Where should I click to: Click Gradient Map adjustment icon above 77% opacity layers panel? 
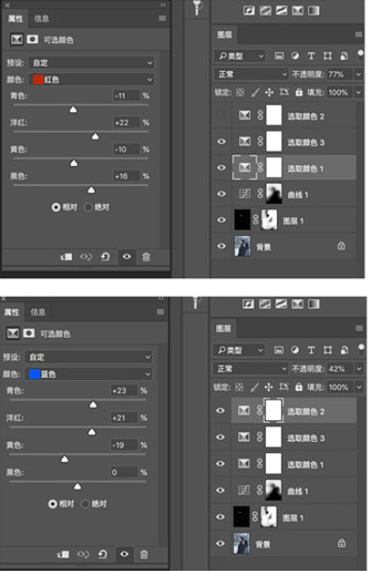point(314,10)
